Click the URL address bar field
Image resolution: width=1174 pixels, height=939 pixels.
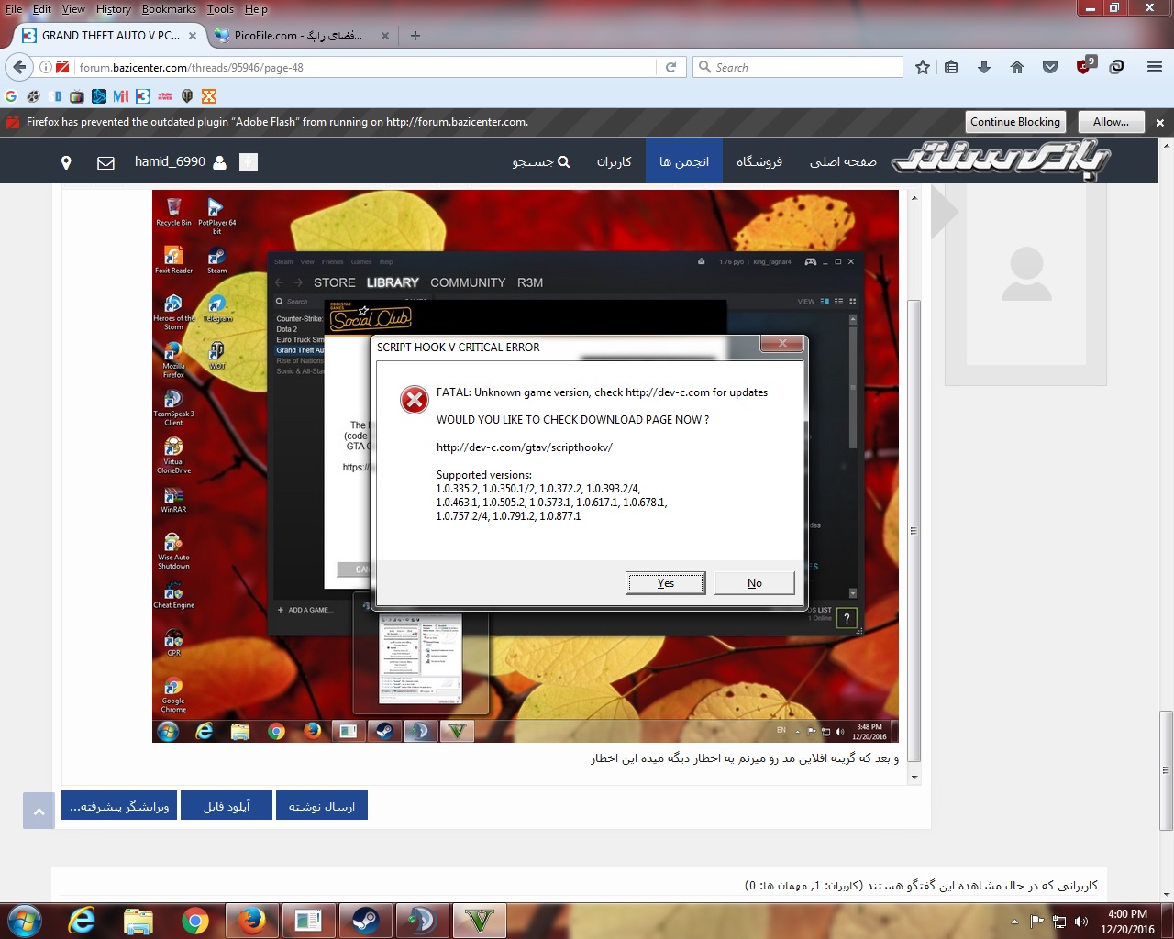tap(365, 67)
